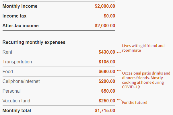Select the Cellphone/internet row label
This screenshot has width=173, height=115.
pos(21,81)
